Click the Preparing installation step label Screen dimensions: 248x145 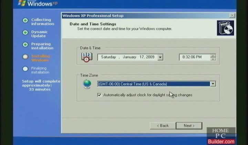click(42, 46)
